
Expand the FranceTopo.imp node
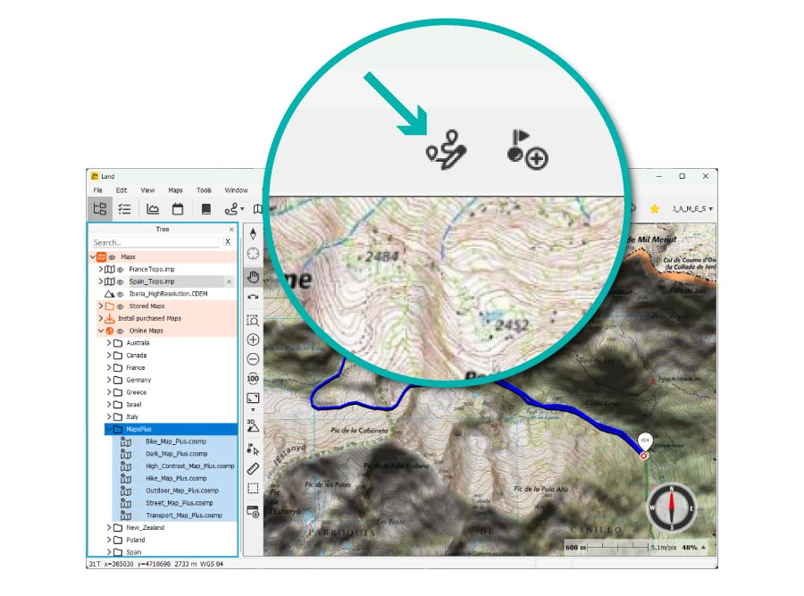100,269
